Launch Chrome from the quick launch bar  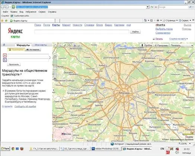[13, 149]
